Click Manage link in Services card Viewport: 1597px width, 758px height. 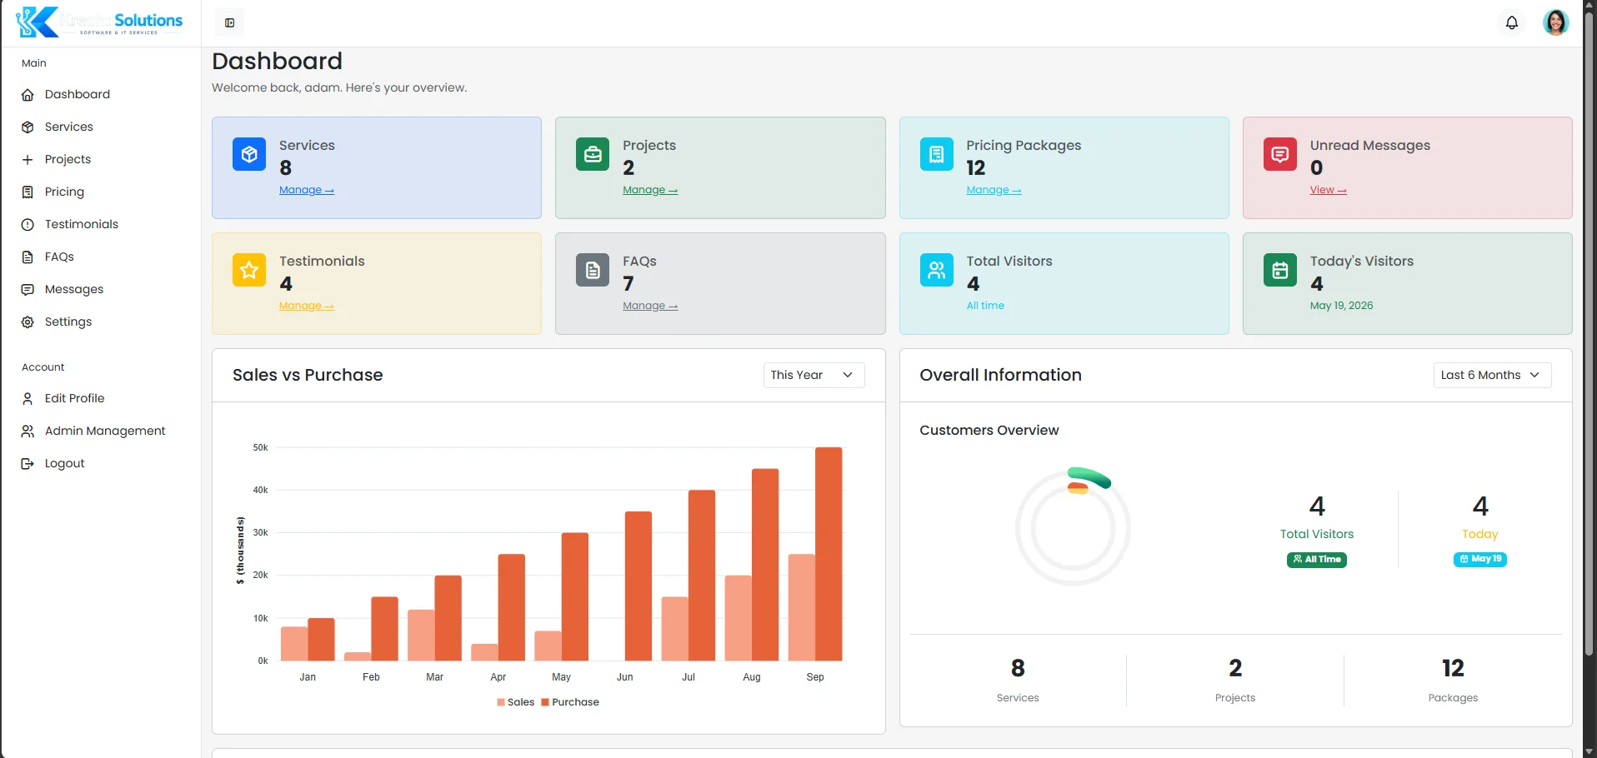click(306, 190)
